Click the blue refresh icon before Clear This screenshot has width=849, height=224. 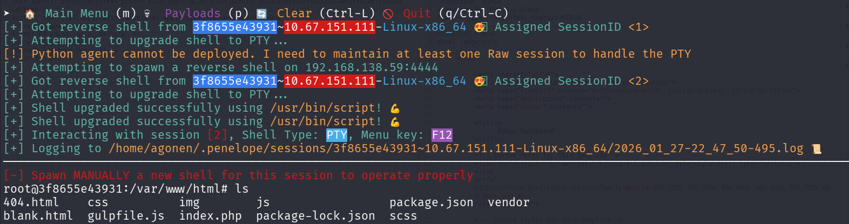tap(262, 13)
